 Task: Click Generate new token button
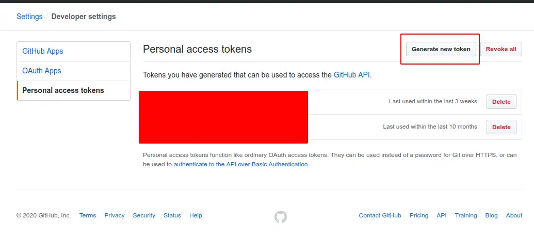tap(441, 49)
